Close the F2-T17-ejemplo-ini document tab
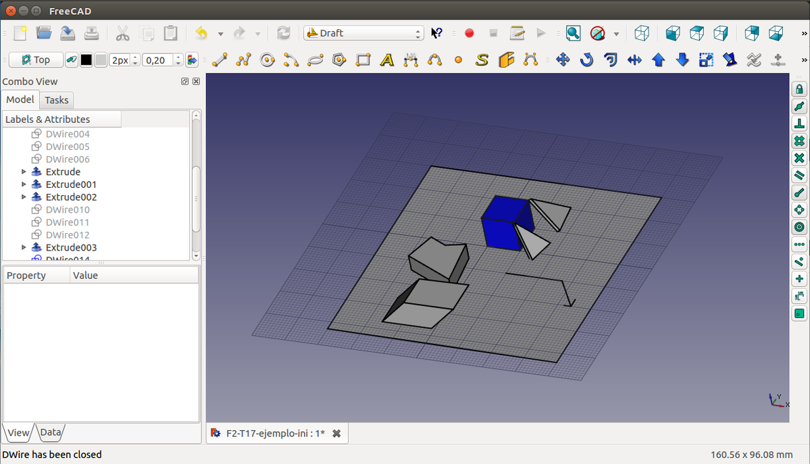 336,434
